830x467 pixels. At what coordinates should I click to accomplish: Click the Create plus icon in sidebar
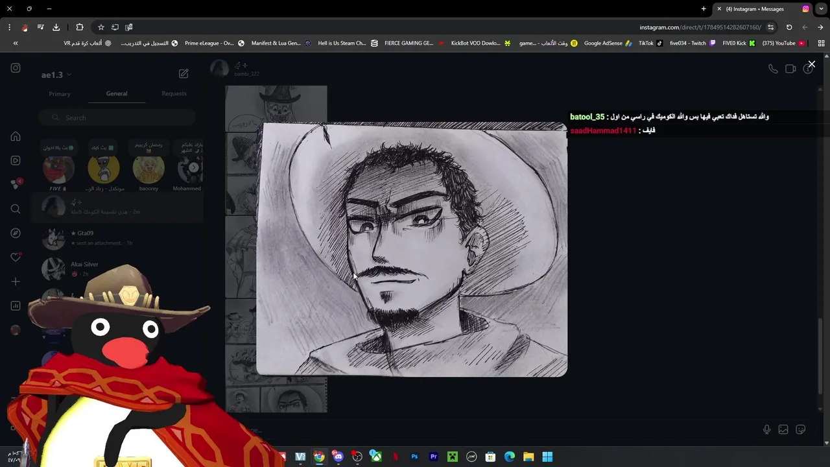click(16, 281)
